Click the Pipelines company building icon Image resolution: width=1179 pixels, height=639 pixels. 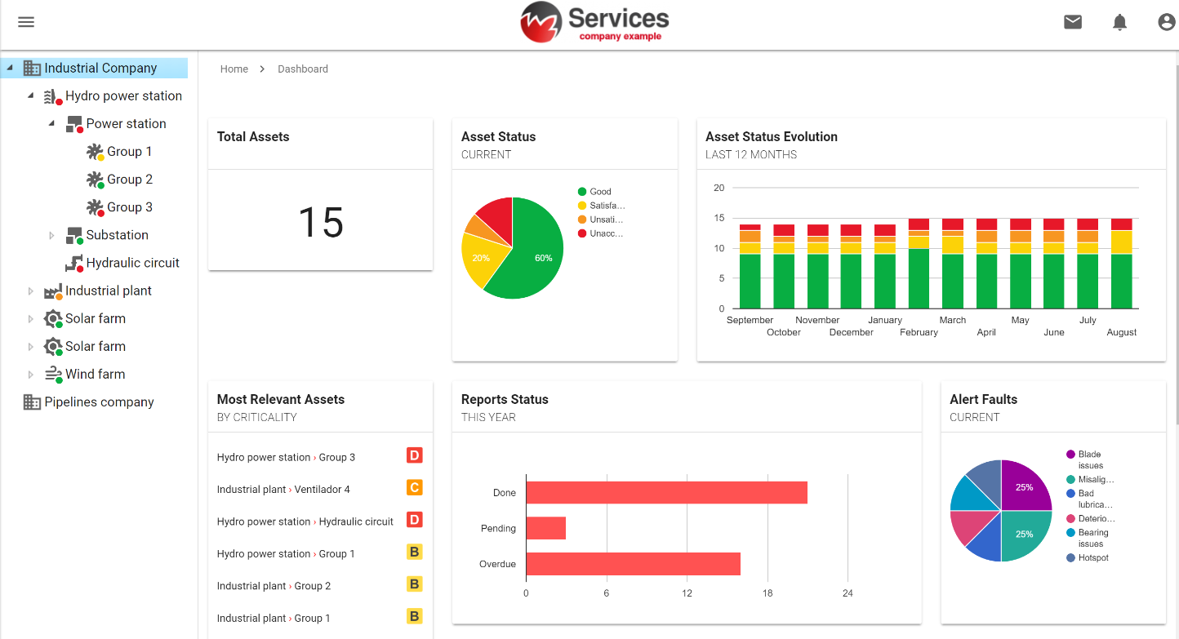(32, 402)
